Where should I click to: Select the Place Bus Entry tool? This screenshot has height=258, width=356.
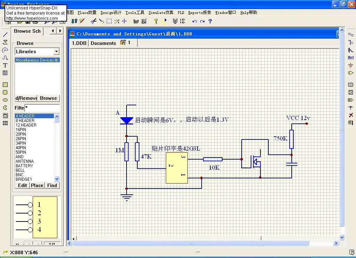351,50
